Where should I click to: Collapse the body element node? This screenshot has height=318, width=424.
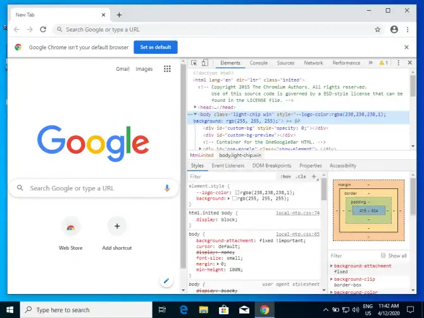click(195, 114)
